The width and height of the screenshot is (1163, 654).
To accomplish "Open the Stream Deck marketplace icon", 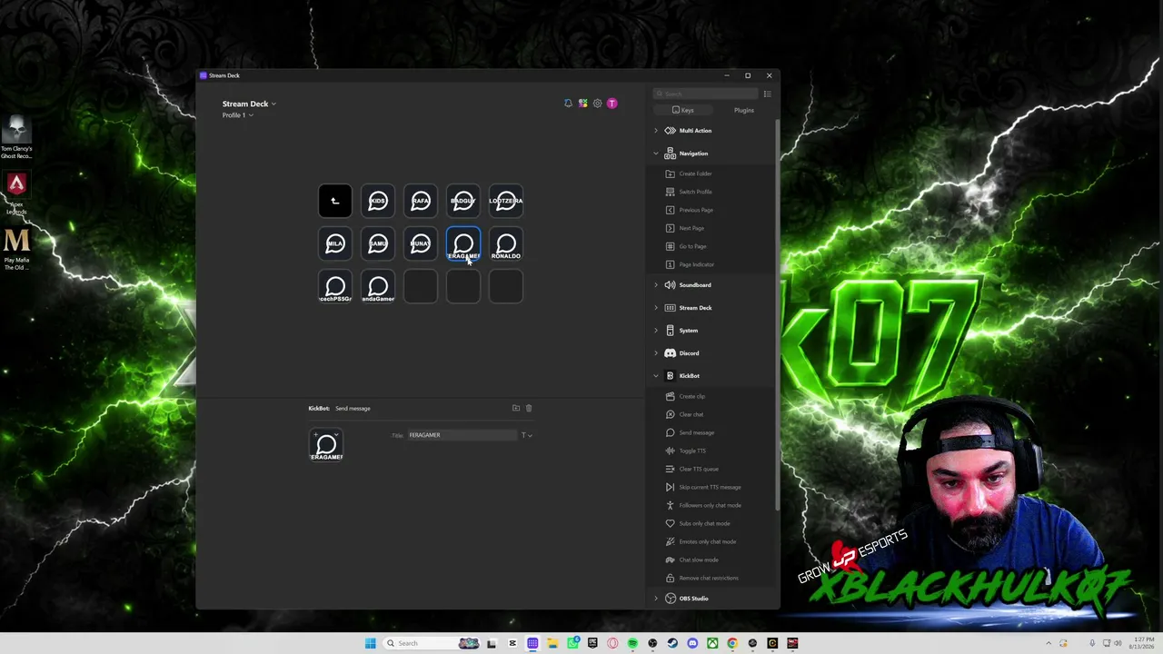I will click(582, 104).
